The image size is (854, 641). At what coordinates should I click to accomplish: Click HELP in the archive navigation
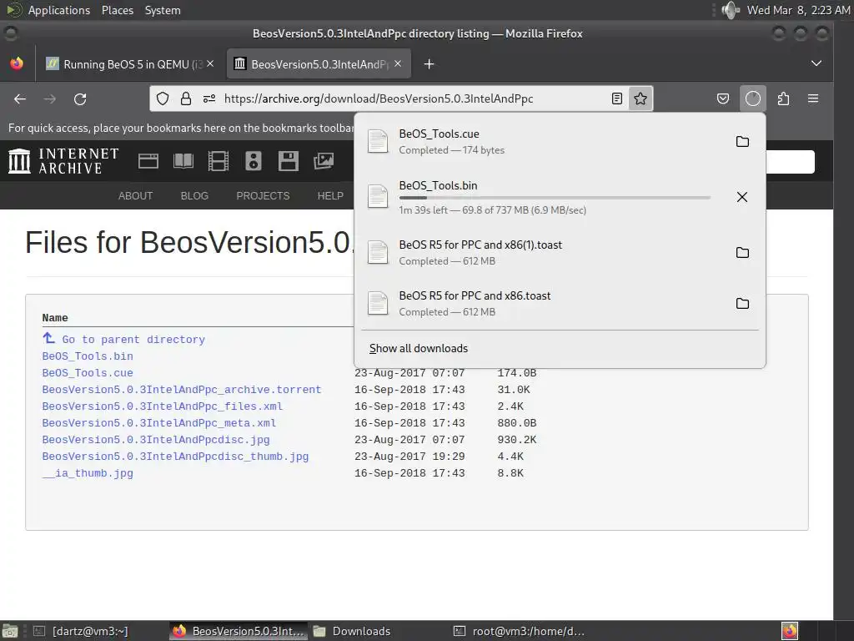(330, 195)
